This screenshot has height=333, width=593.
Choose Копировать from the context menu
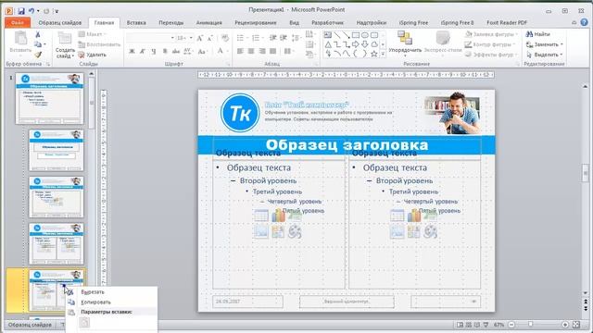click(111, 302)
